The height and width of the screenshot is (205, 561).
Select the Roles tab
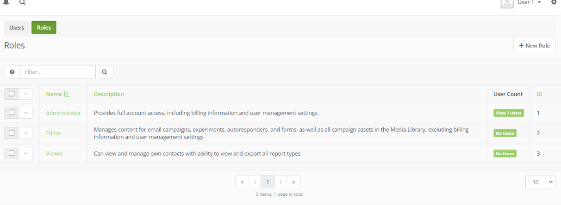44,28
